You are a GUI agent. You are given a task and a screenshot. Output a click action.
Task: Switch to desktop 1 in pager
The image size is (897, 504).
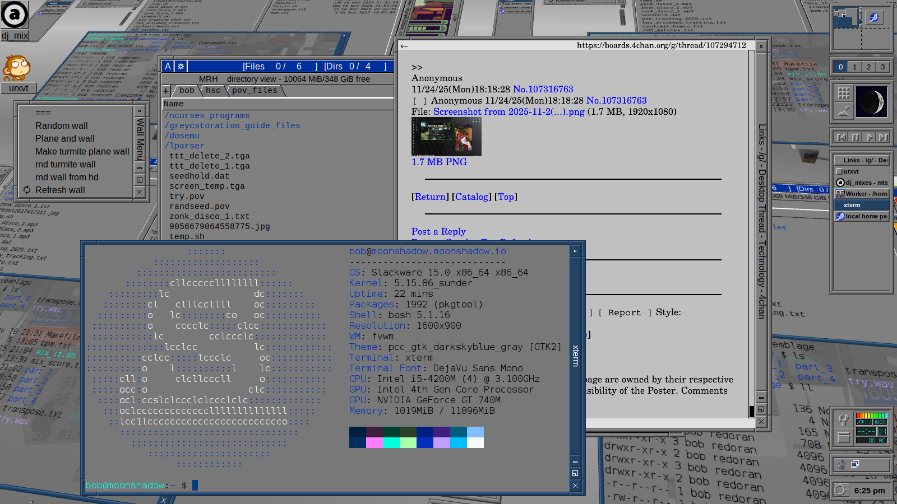pyautogui.click(x=854, y=67)
